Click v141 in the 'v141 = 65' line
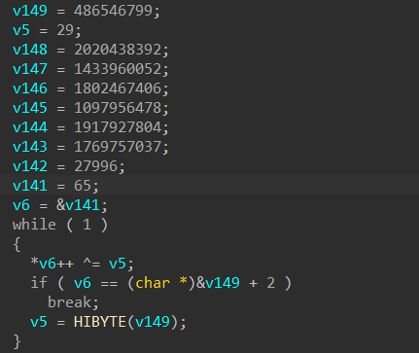This screenshot has width=419, height=353. (30, 186)
